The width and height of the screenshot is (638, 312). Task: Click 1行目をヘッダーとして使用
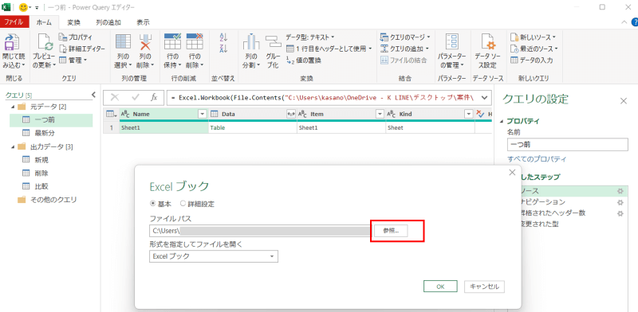pyautogui.click(x=329, y=49)
